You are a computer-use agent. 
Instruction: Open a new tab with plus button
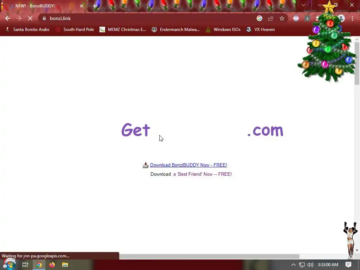pos(95,6)
